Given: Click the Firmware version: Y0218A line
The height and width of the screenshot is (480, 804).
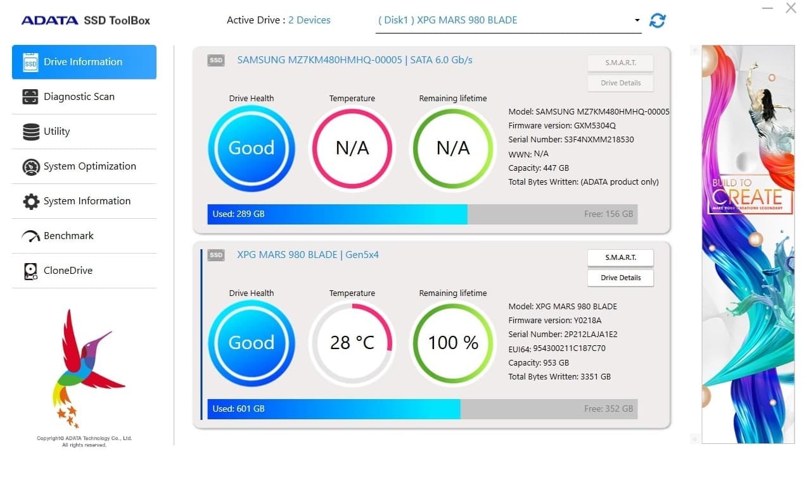Looking at the screenshot, I should pos(555,321).
